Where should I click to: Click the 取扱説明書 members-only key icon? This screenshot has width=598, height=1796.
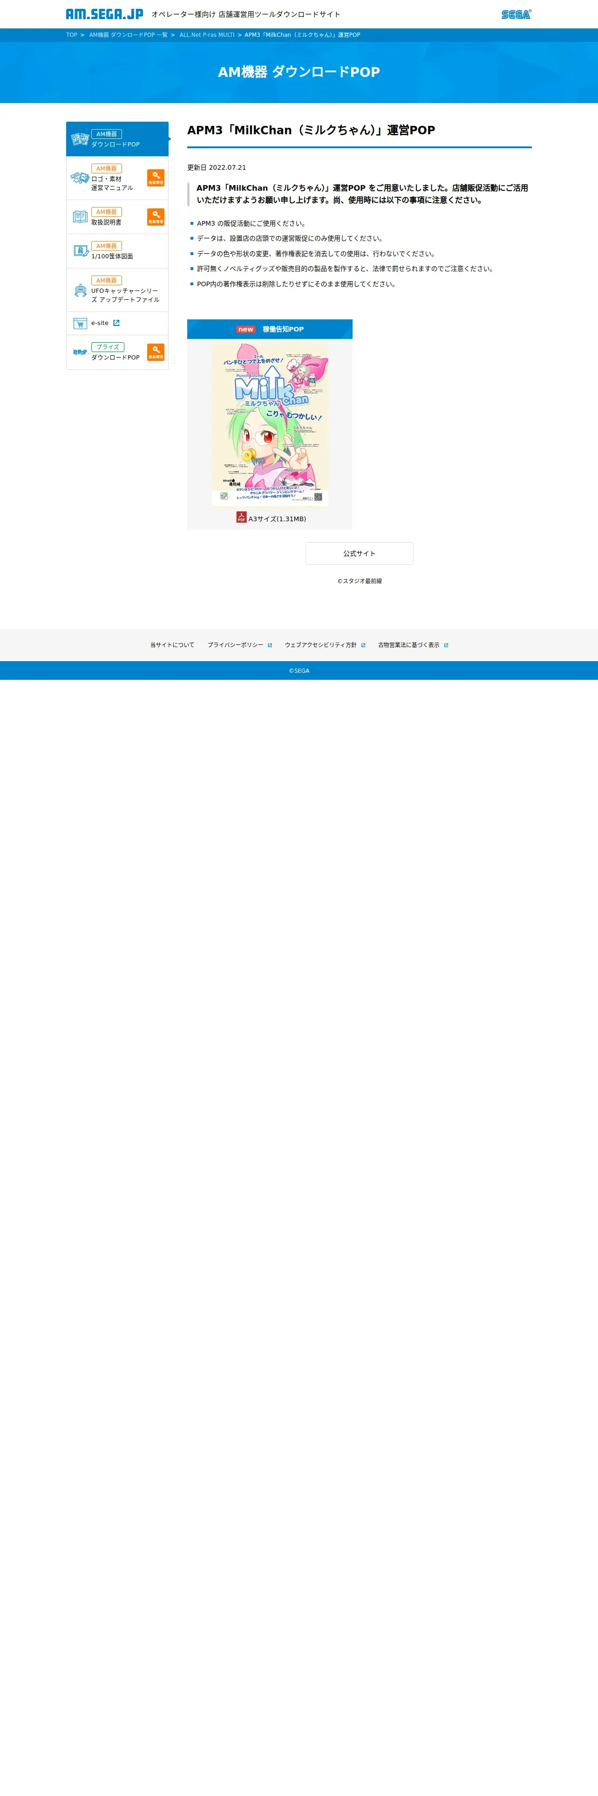(x=156, y=217)
